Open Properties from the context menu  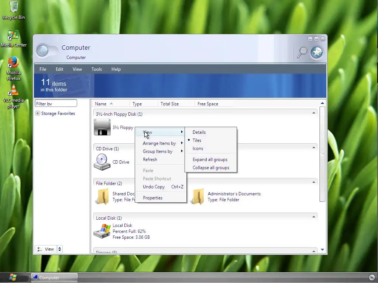click(161, 198)
